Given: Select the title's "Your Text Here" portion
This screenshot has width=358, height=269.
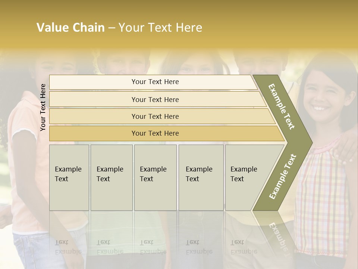Looking at the screenshot, I should click(x=160, y=28).
